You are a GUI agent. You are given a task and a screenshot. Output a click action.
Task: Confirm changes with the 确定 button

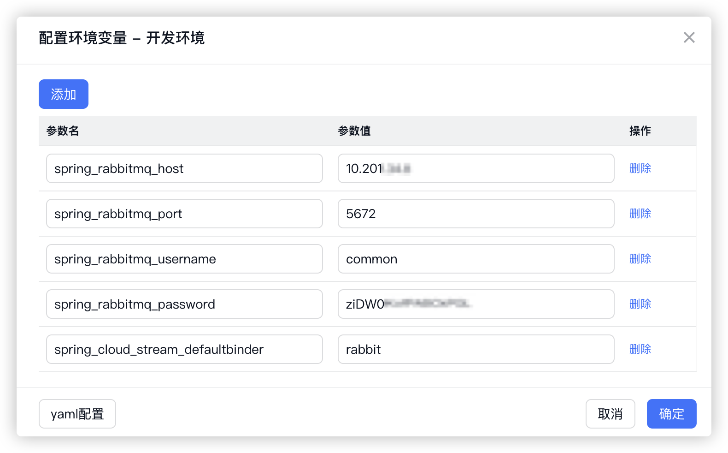671,414
